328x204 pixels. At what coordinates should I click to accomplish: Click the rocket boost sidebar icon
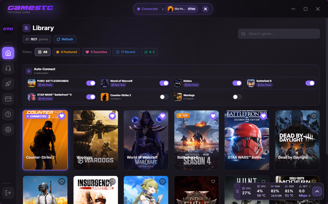[x=8, y=84]
